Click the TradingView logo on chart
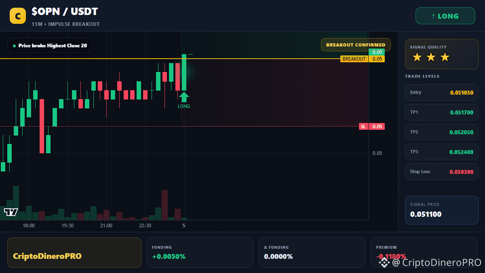The image size is (485, 273). [x=11, y=212]
